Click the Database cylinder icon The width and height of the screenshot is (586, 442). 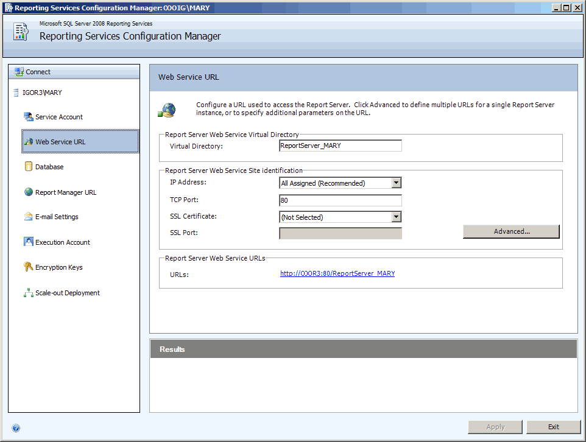tap(29, 166)
